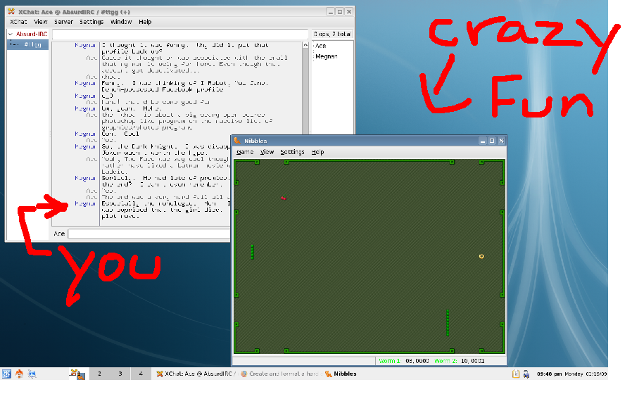Open XChat Help menu

(145, 22)
